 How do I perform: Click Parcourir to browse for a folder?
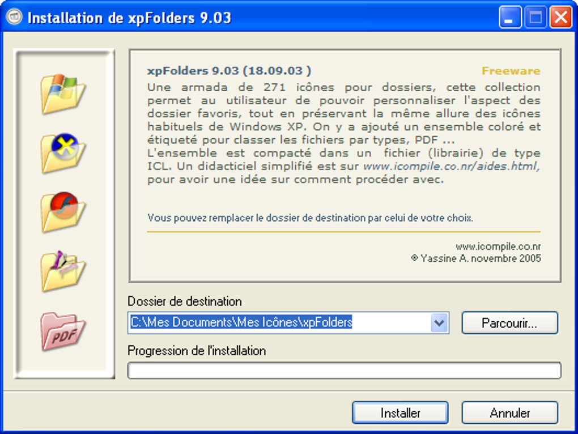(509, 322)
